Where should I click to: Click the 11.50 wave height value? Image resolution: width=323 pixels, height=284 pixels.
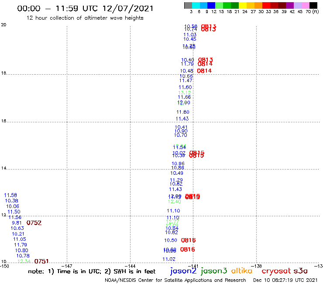pos(14,212)
